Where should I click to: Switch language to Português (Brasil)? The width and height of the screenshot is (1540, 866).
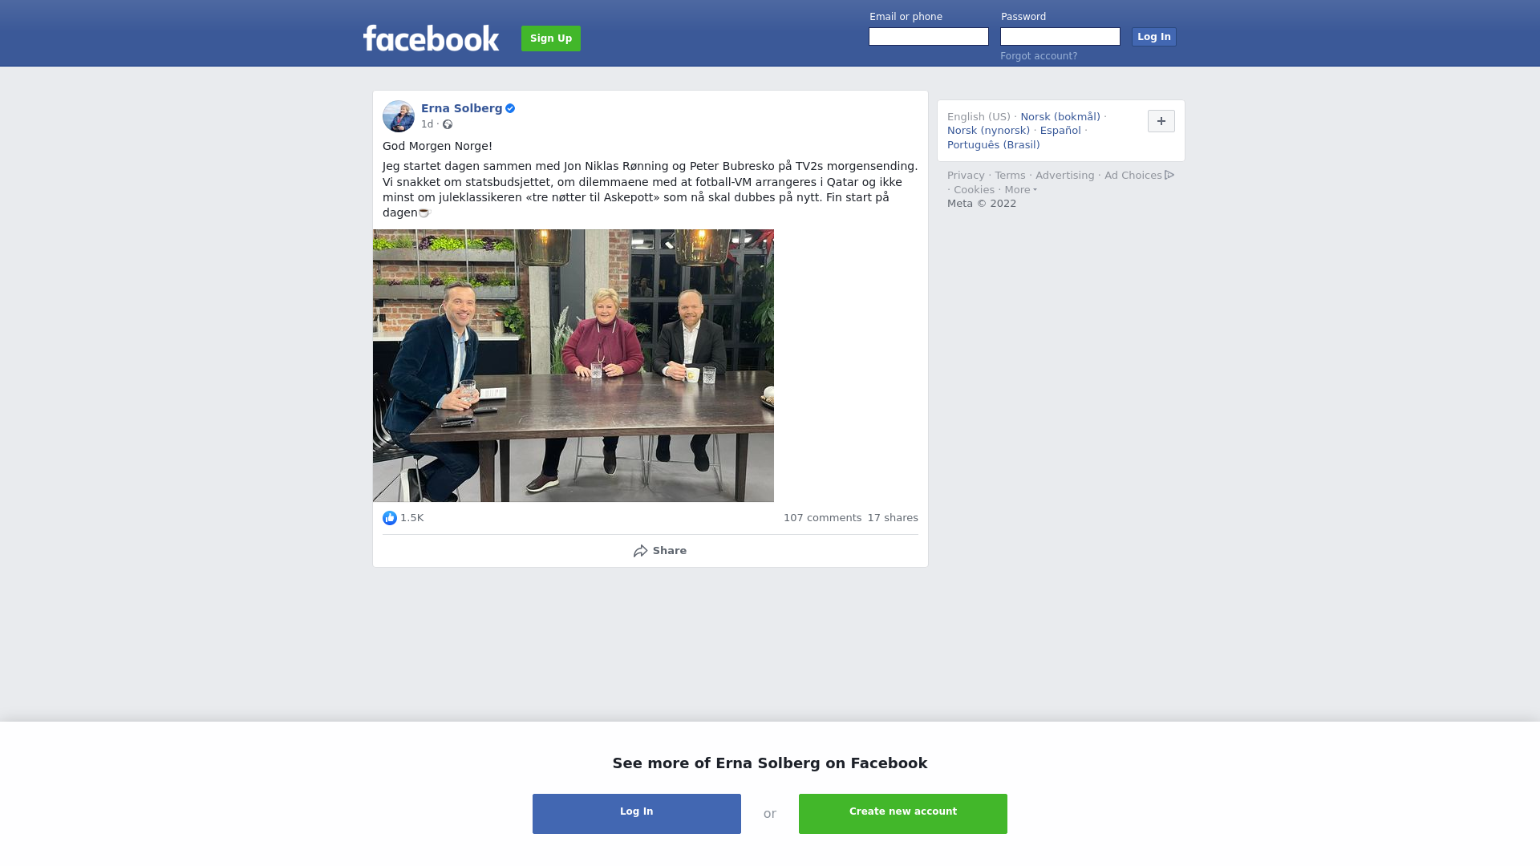tap(994, 145)
